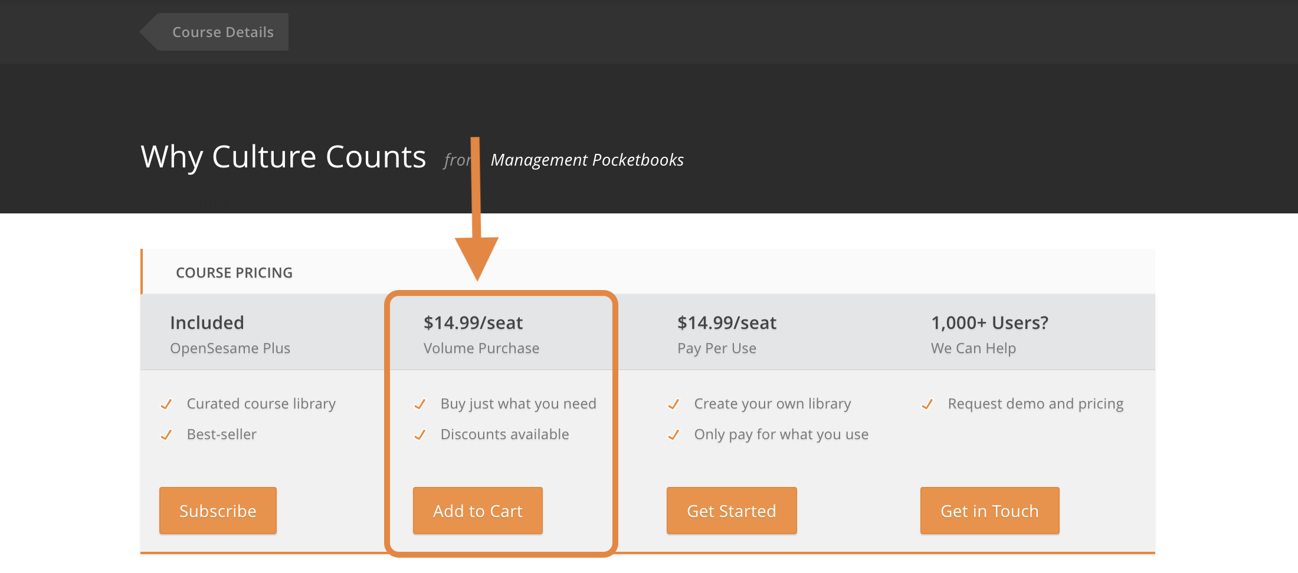
Task: Open the Management Pocketbooks publisher link
Action: pyautogui.click(x=587, y=160)
